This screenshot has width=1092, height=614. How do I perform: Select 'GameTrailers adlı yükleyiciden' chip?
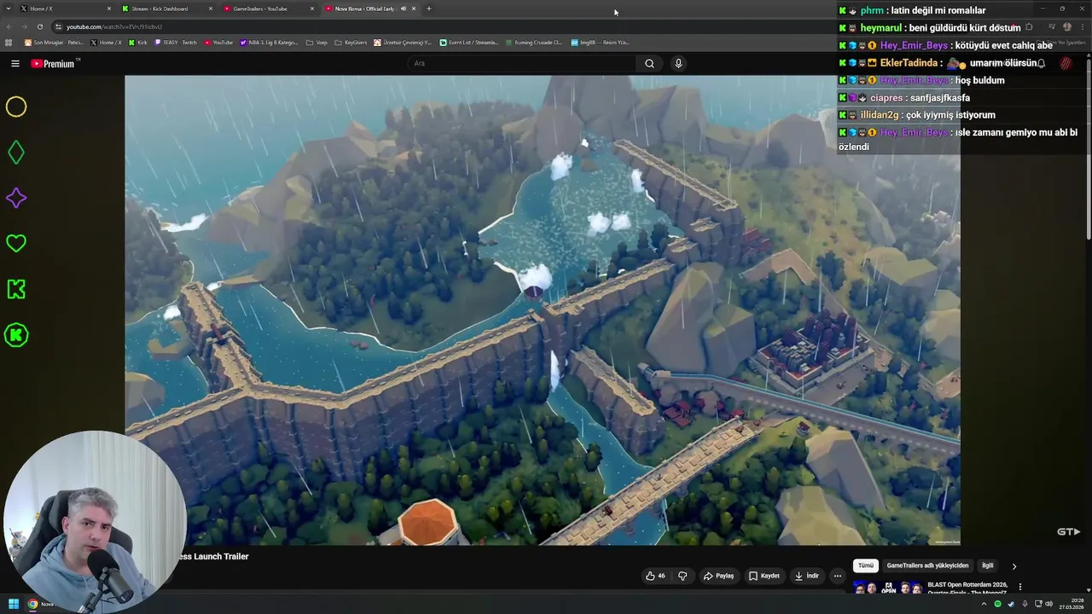click(927, 565)
